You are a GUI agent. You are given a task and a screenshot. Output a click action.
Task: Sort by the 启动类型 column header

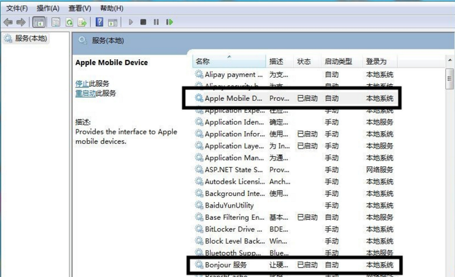[342, 62]
